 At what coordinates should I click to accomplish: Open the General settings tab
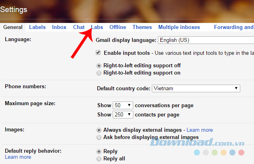13,27
